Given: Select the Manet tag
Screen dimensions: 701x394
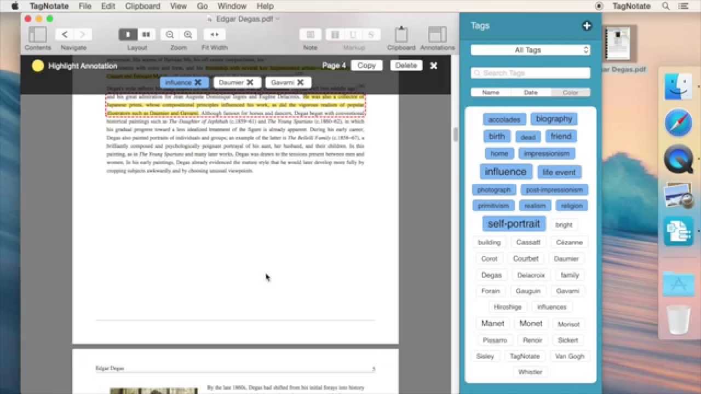Looking at the screenshot, I should tap(492, 323).
